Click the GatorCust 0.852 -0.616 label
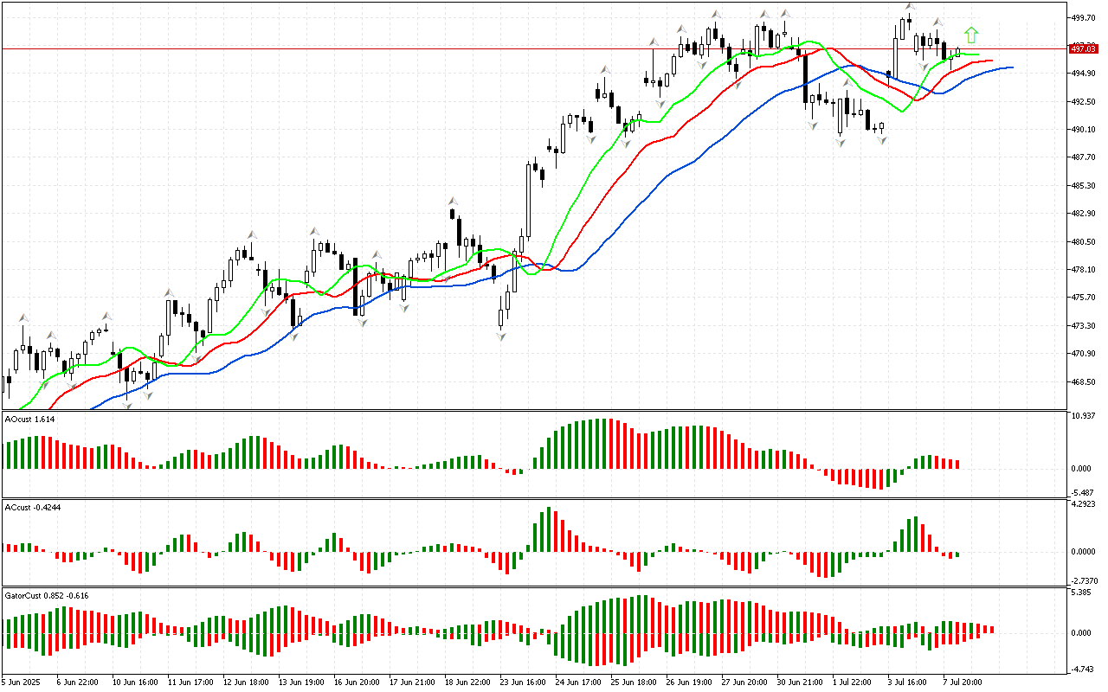This screenshot has width=1108, height=692. coord(45,595)
